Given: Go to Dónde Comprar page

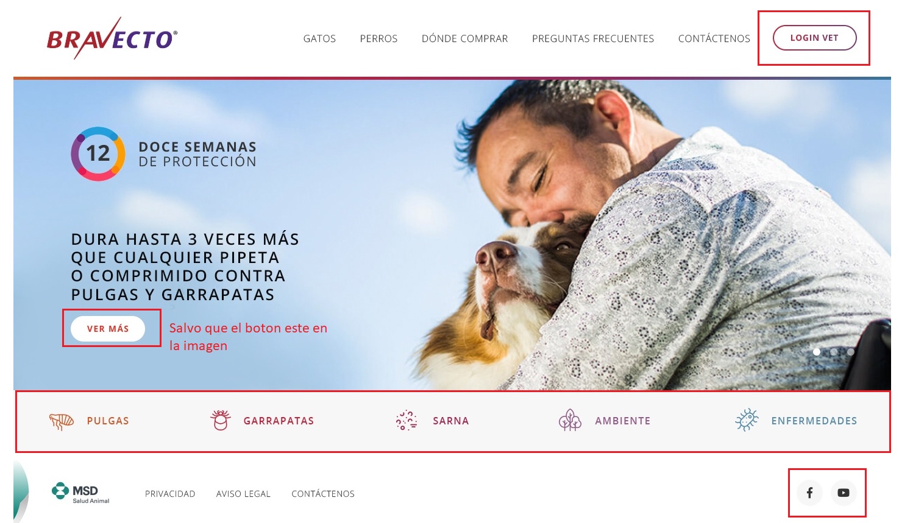Looking at the screenshot, I should (465, 38).
